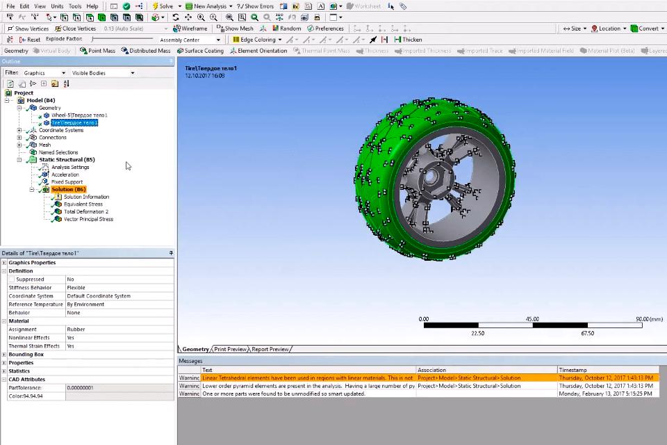Select the Geometry tab below the viewport
The width and height of the screenshot is (667, 445).
pyautogui.click(x=195, y=349)
